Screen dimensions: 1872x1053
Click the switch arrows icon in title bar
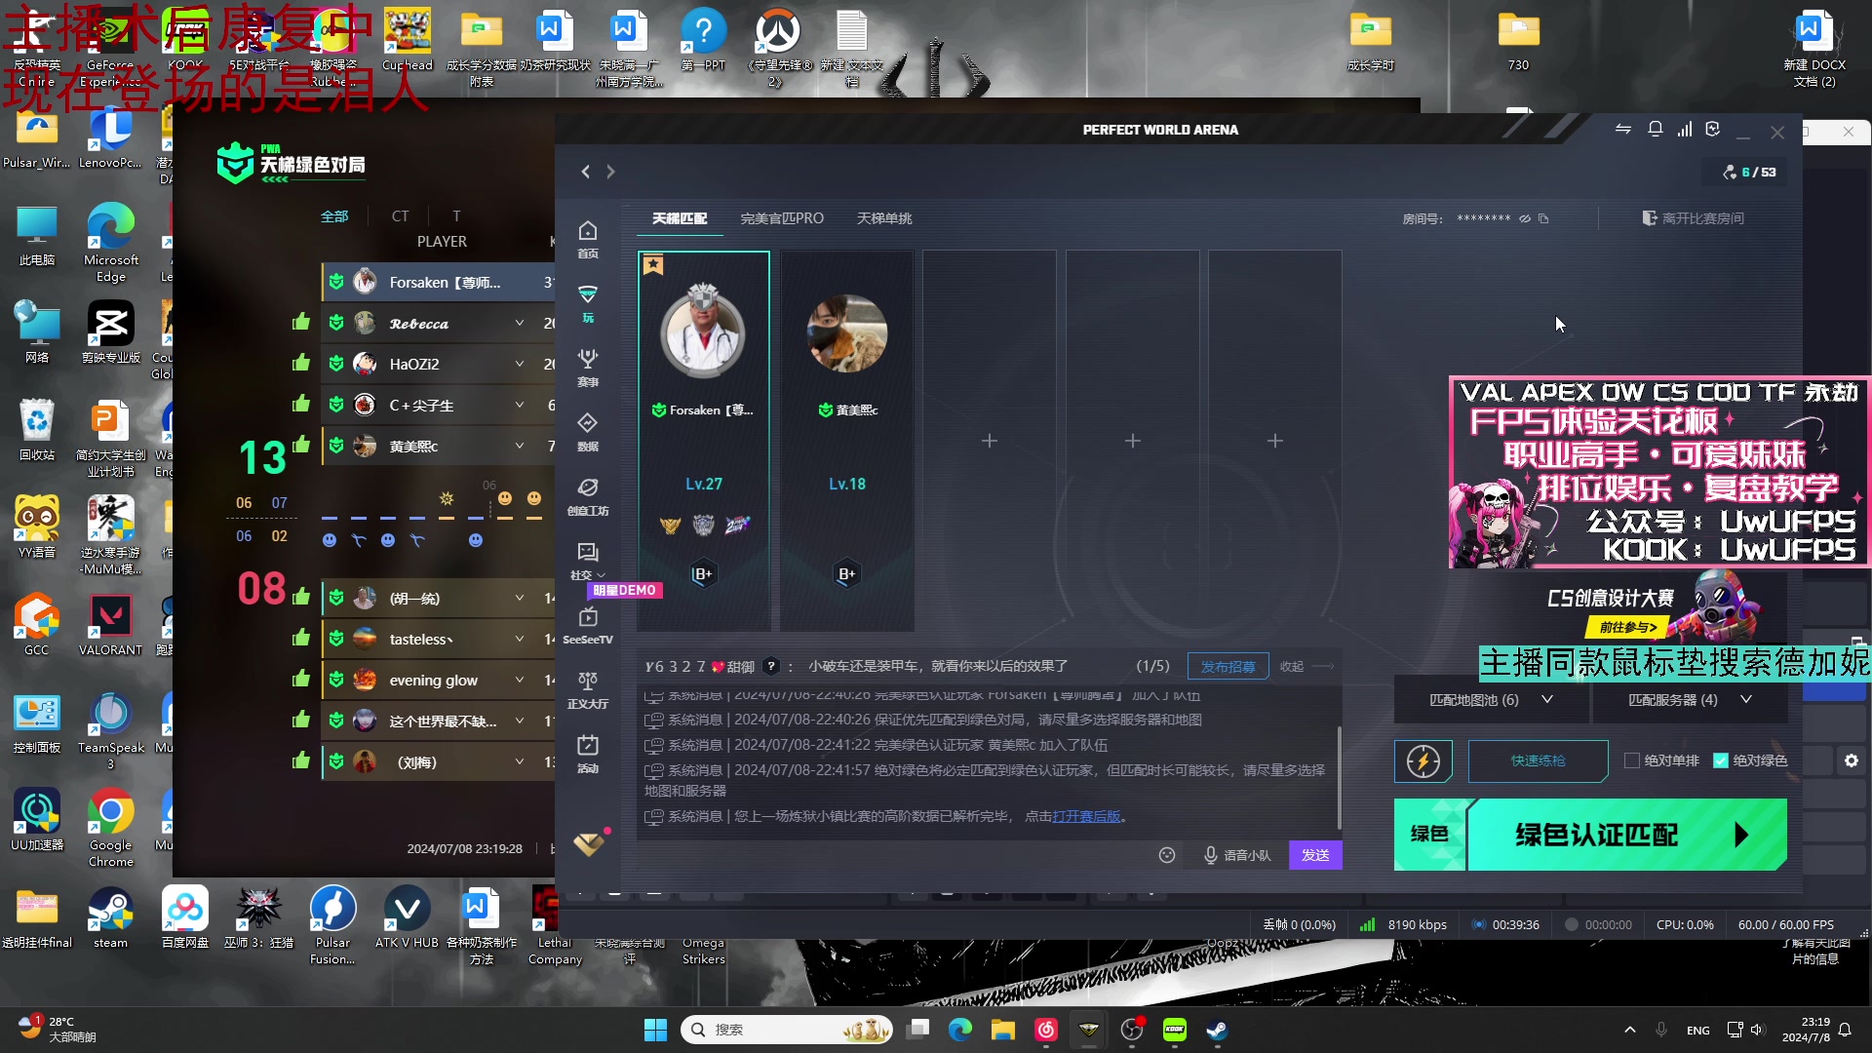(1623, 129)
